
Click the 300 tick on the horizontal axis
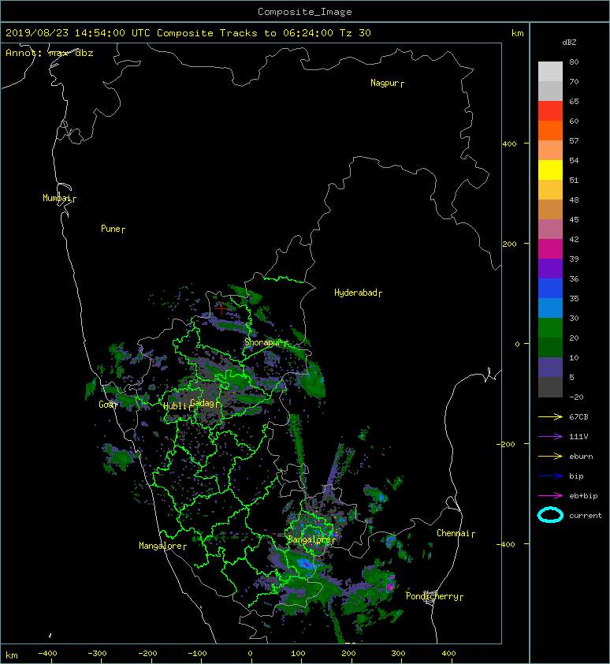pyautogui.click(x=398, y=654)
